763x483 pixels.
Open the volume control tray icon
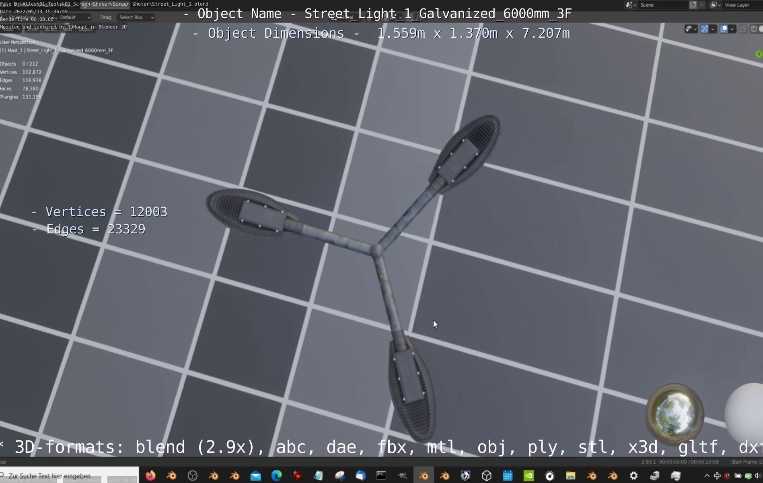[758, 476]
